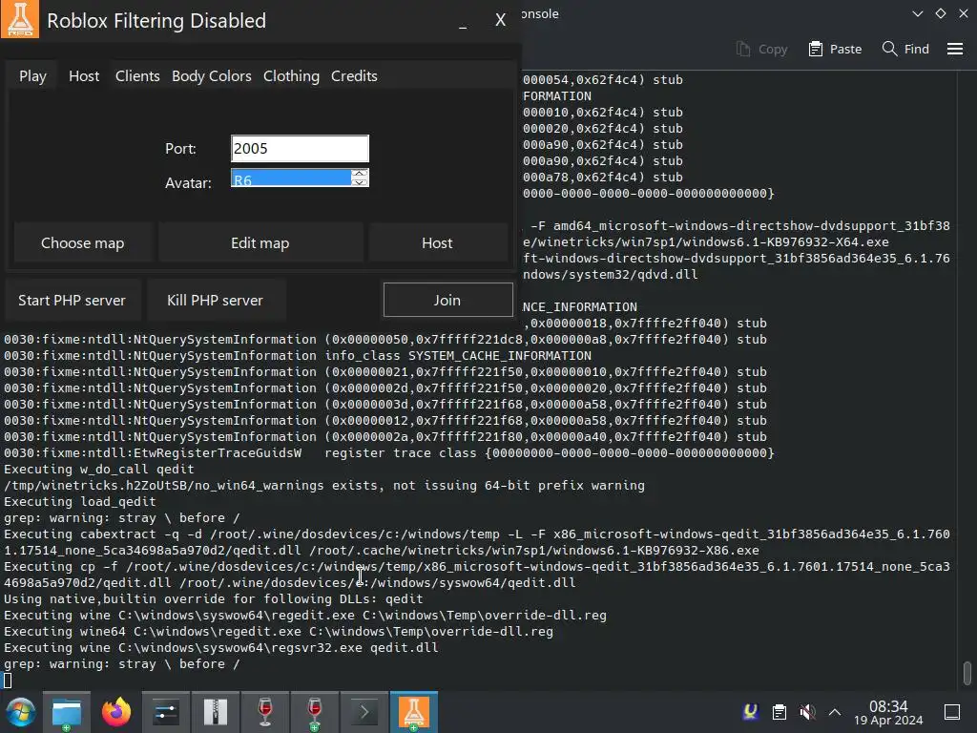977x733 pixels.
Task: Click the Konsole terminal scrollbar handle
Action: (x=967, y=673)
